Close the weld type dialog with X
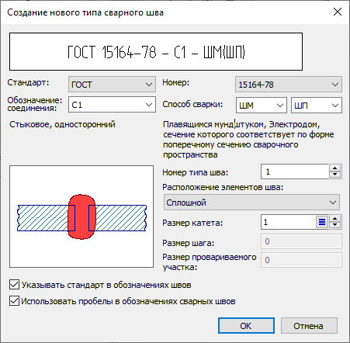 (x=338, y=12)
